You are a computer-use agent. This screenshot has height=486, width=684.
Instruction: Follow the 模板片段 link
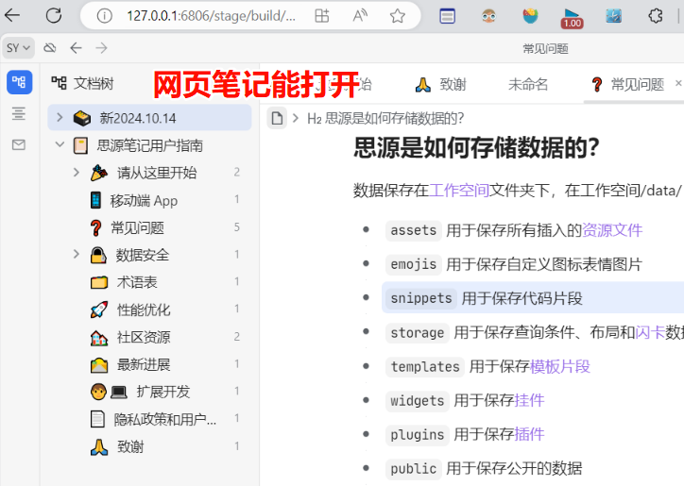(559, 366)
